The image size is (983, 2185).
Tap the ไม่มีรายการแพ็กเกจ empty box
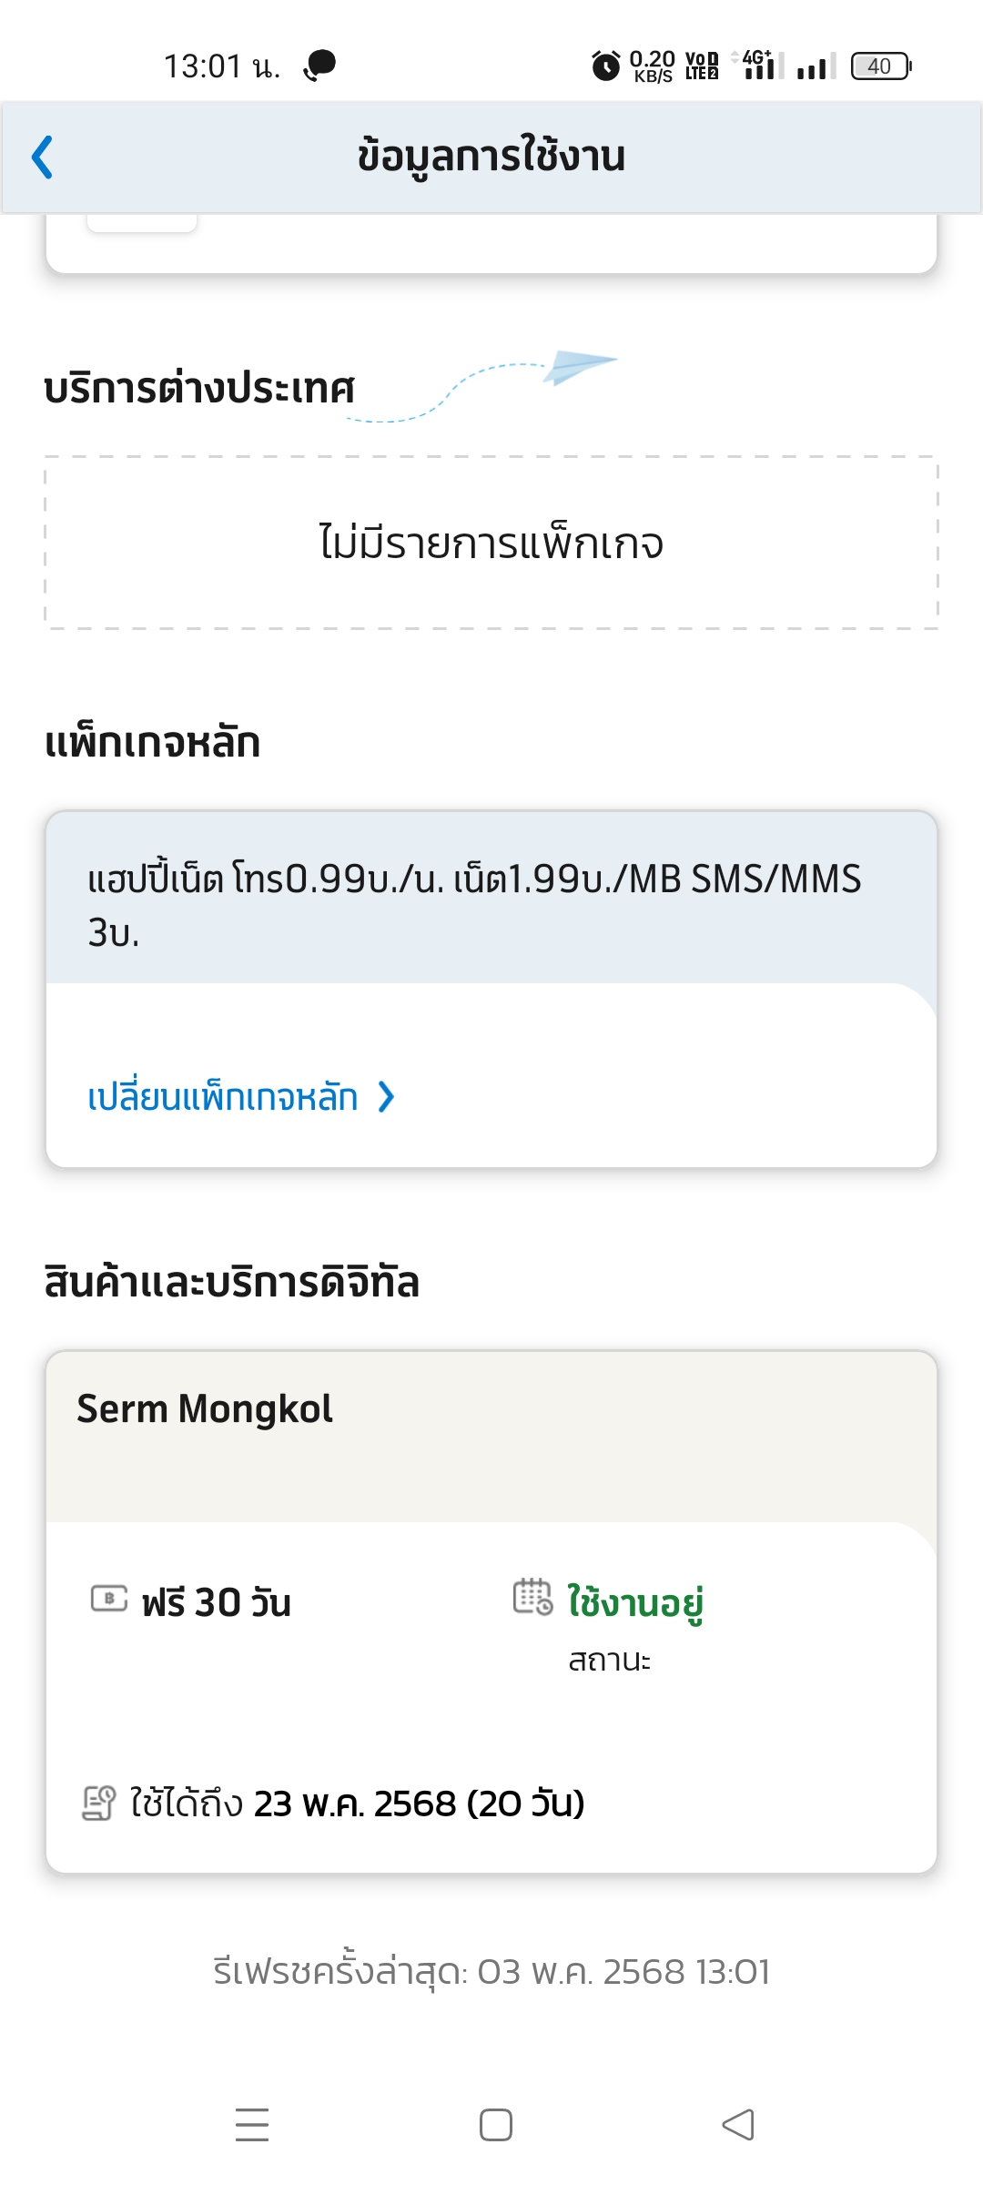pos(491,543)
